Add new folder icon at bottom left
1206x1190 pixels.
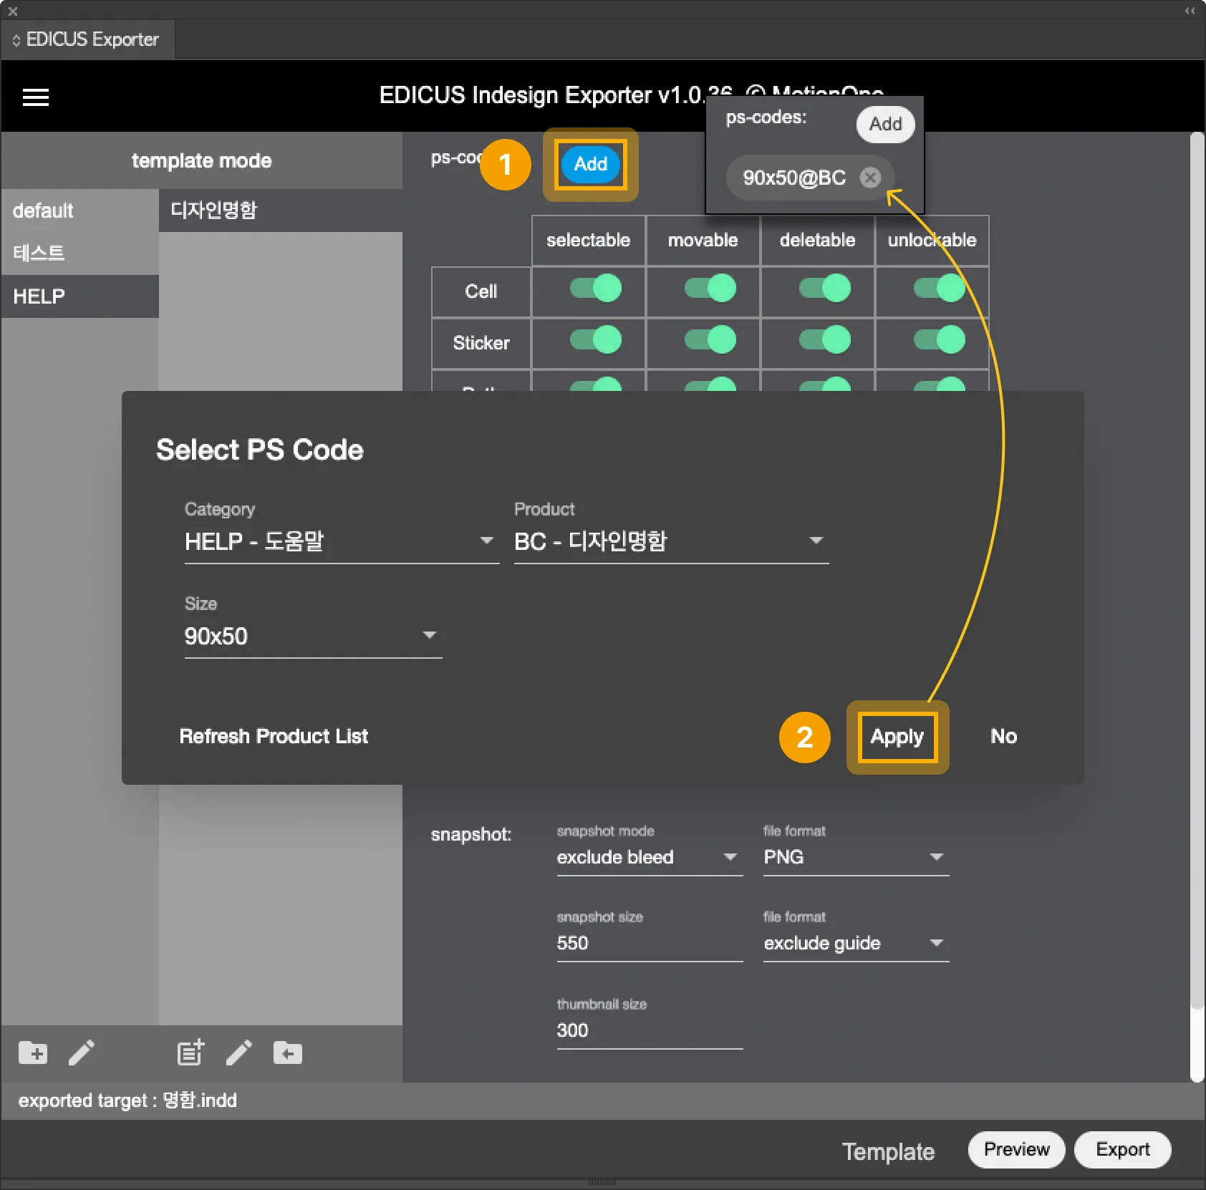(33, 1053)
